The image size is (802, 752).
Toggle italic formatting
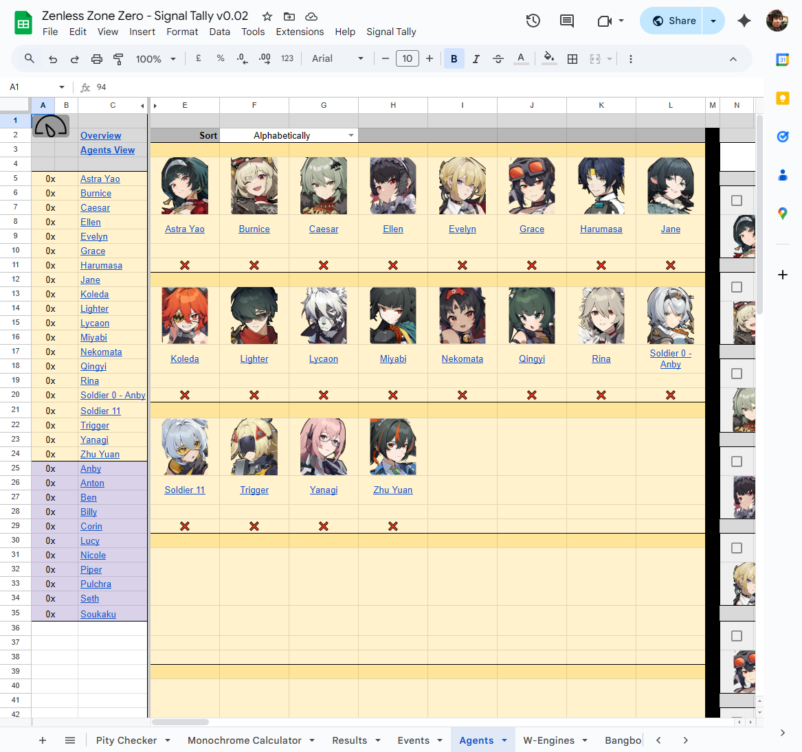(476, 59)
